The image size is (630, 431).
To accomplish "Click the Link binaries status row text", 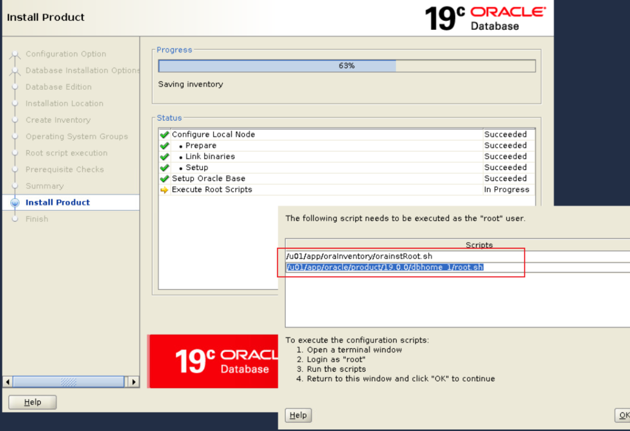I will [x=210, y=157].
